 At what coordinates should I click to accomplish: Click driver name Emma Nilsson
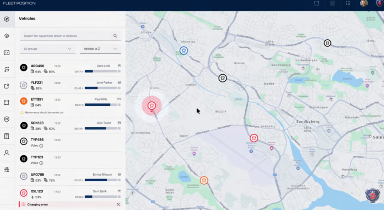pos(102,175)
